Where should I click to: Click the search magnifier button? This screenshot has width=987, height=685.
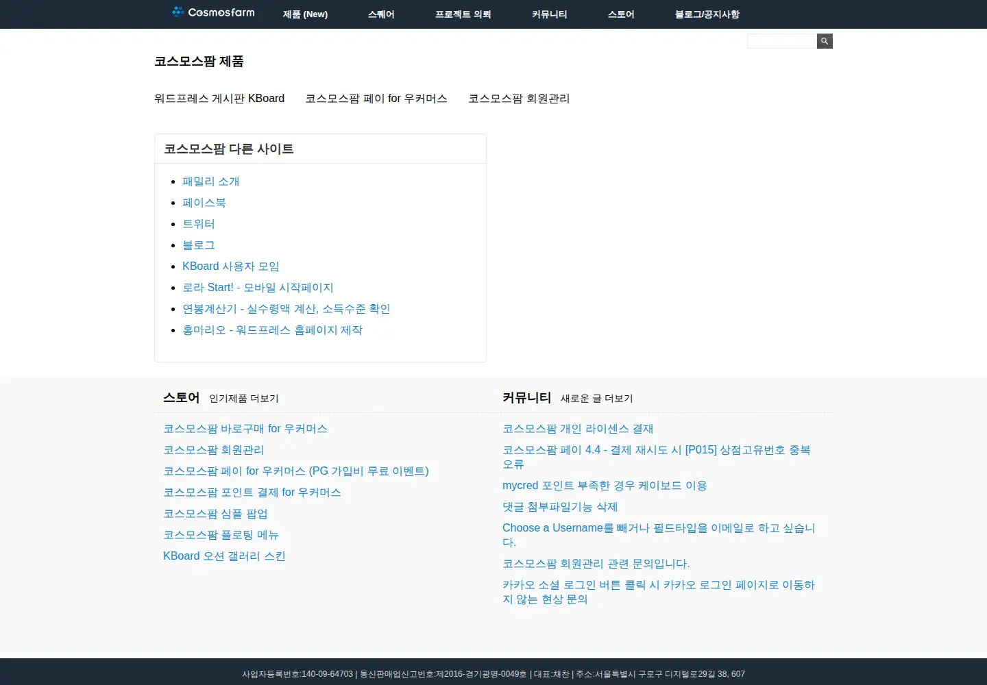[825, 41]
